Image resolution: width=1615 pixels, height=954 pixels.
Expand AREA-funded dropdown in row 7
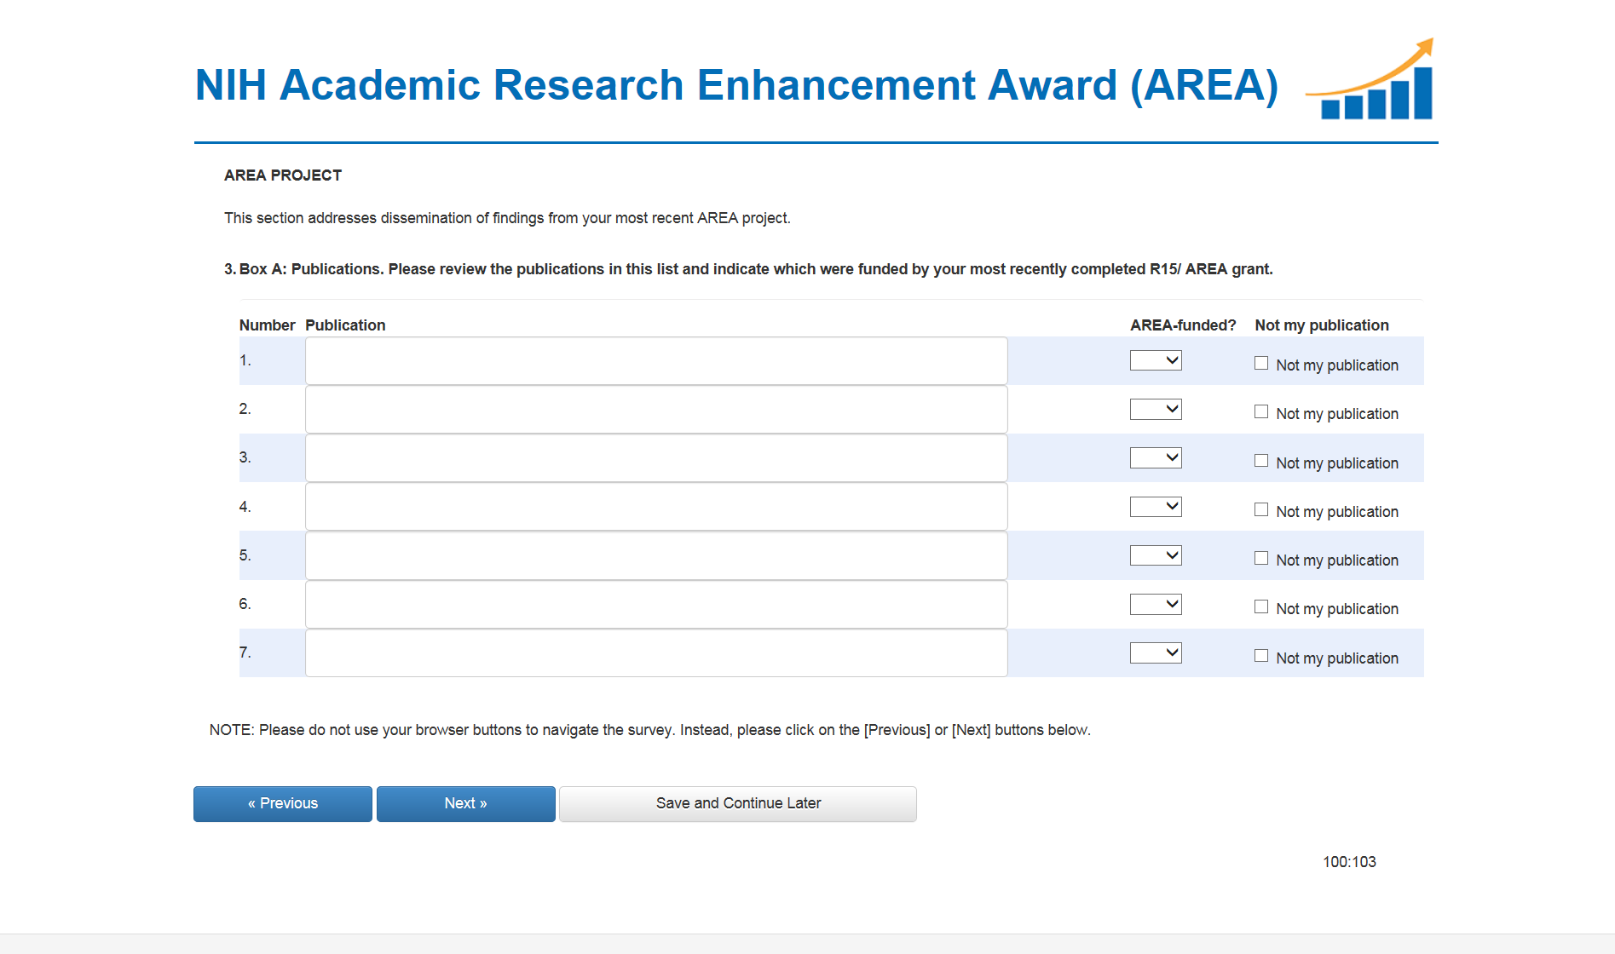[1156, 653]
